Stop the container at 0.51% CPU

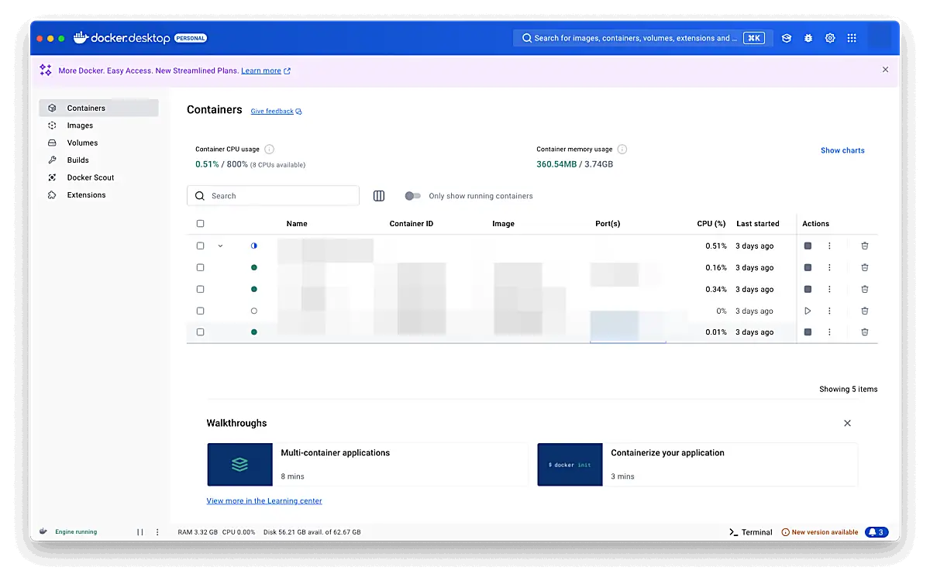click(x=808, y=246)
